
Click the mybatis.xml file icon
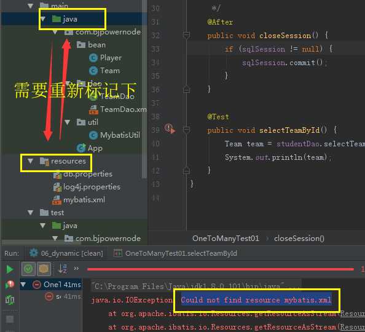(57, 200)
